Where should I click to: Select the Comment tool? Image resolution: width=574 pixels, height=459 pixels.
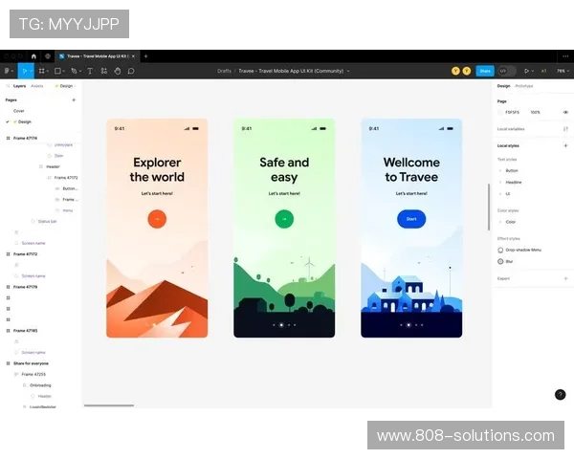click(131, 71)
